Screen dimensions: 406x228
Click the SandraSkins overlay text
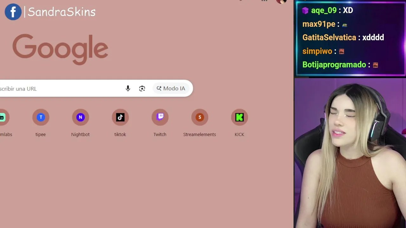[62, 12]
